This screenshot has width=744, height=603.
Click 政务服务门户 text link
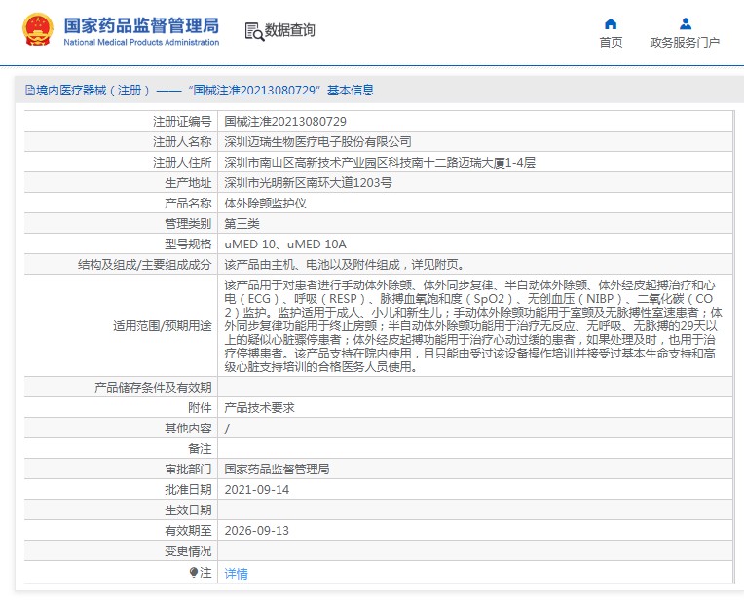685,42
